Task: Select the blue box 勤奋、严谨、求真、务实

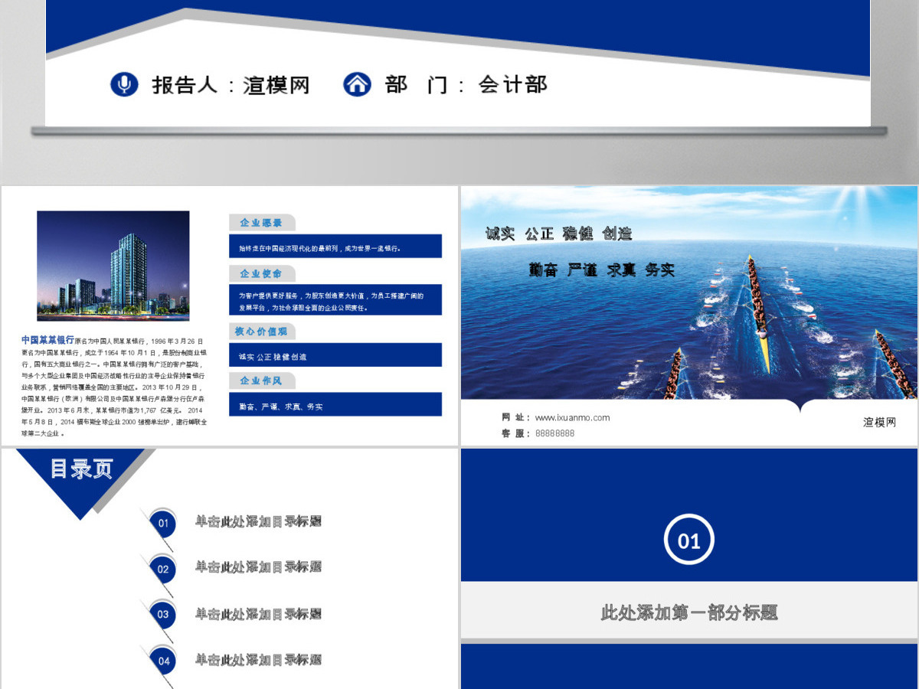Action: tap(335, 404)
